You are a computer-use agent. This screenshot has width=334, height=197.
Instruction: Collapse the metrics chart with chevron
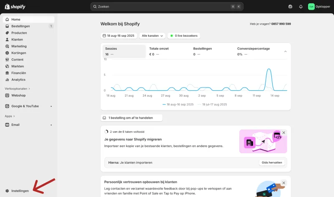285,51
